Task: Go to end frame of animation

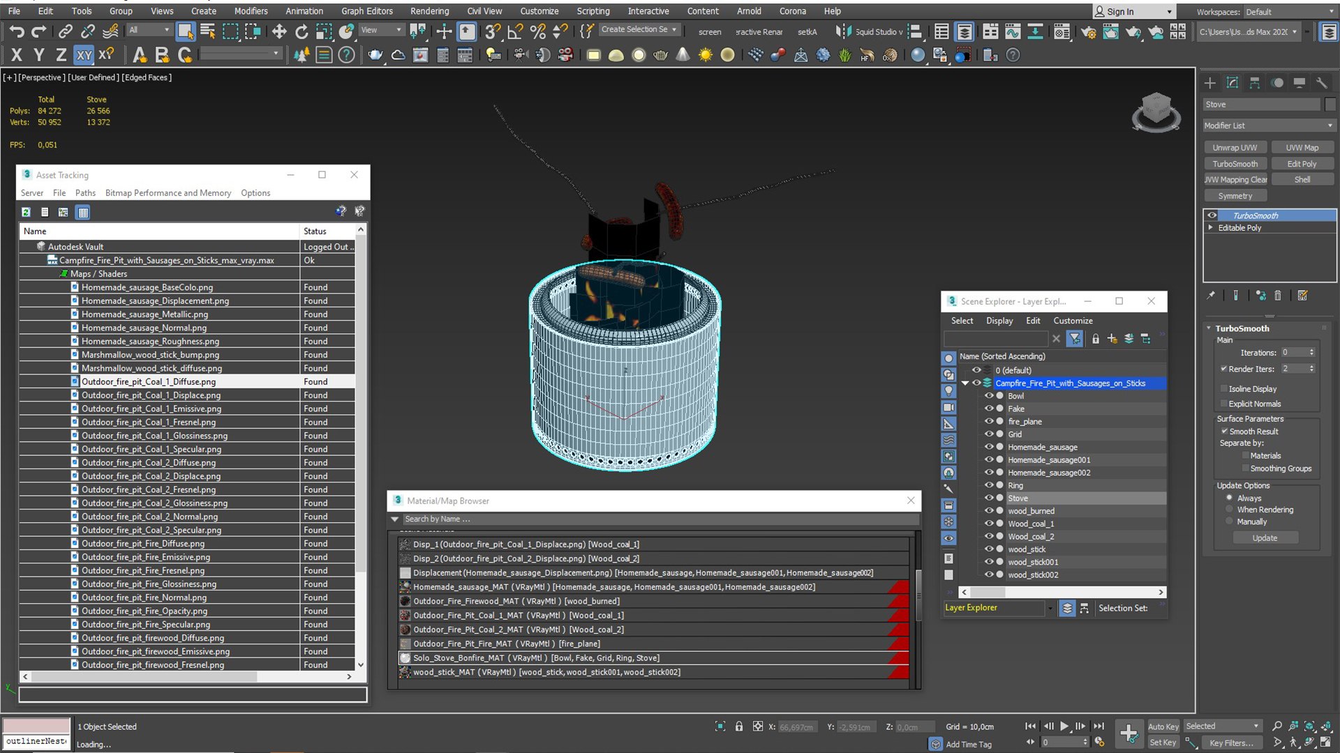Action: coord(1099,727)
